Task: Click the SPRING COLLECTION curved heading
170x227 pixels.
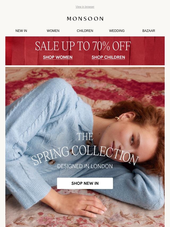Action: click(x=85, y=155)
